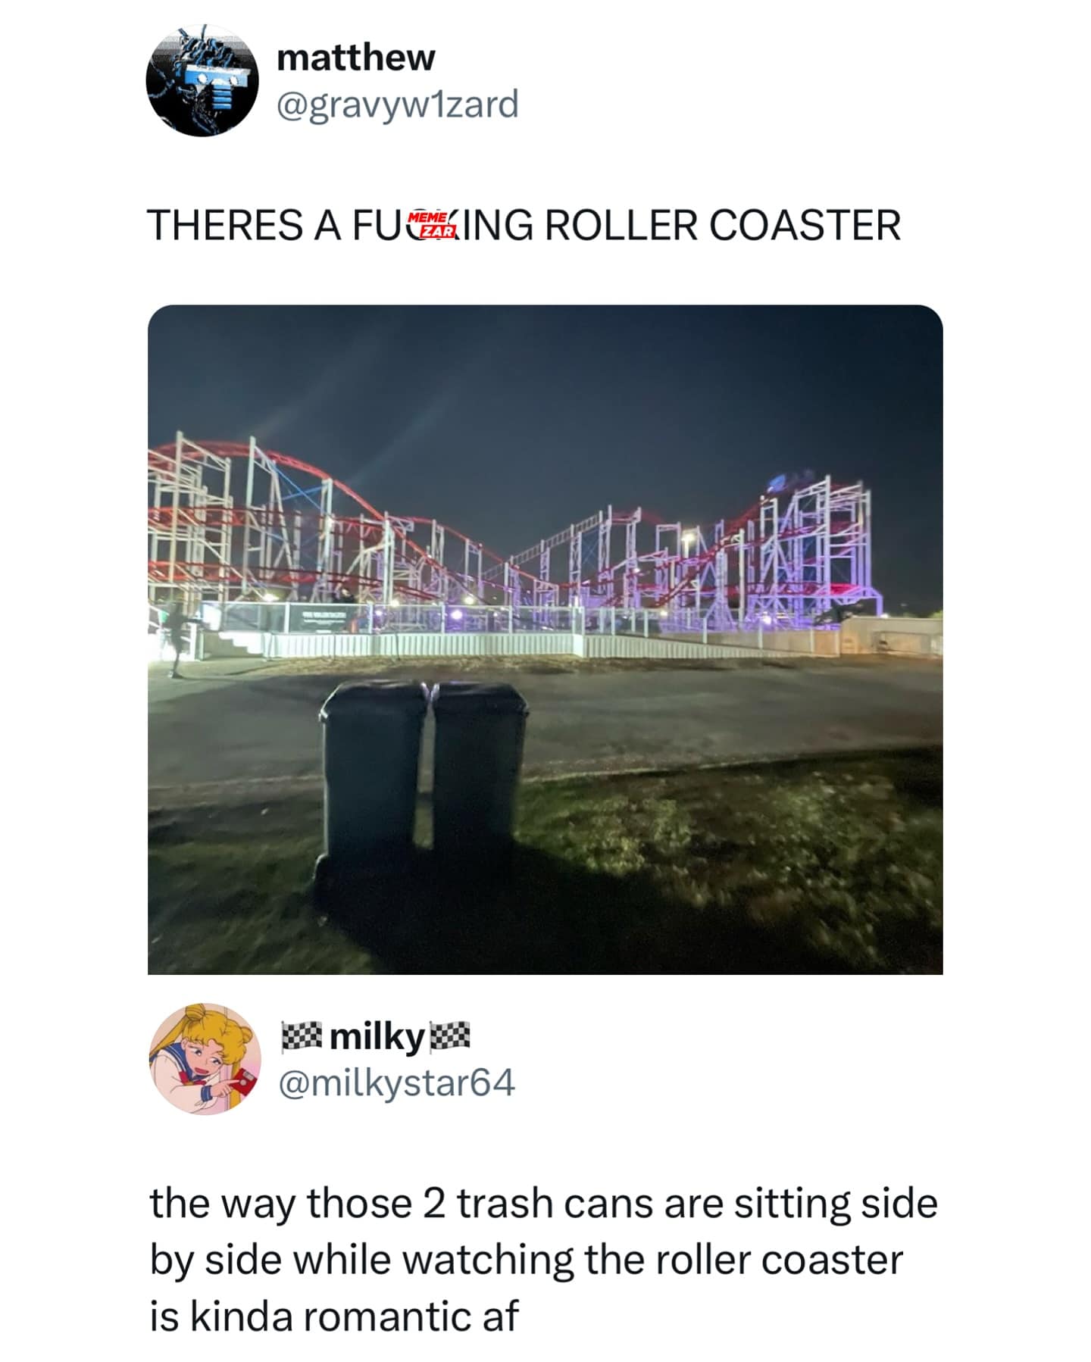Click the checkered flag emoji after milky

[x=450, y=1036]
